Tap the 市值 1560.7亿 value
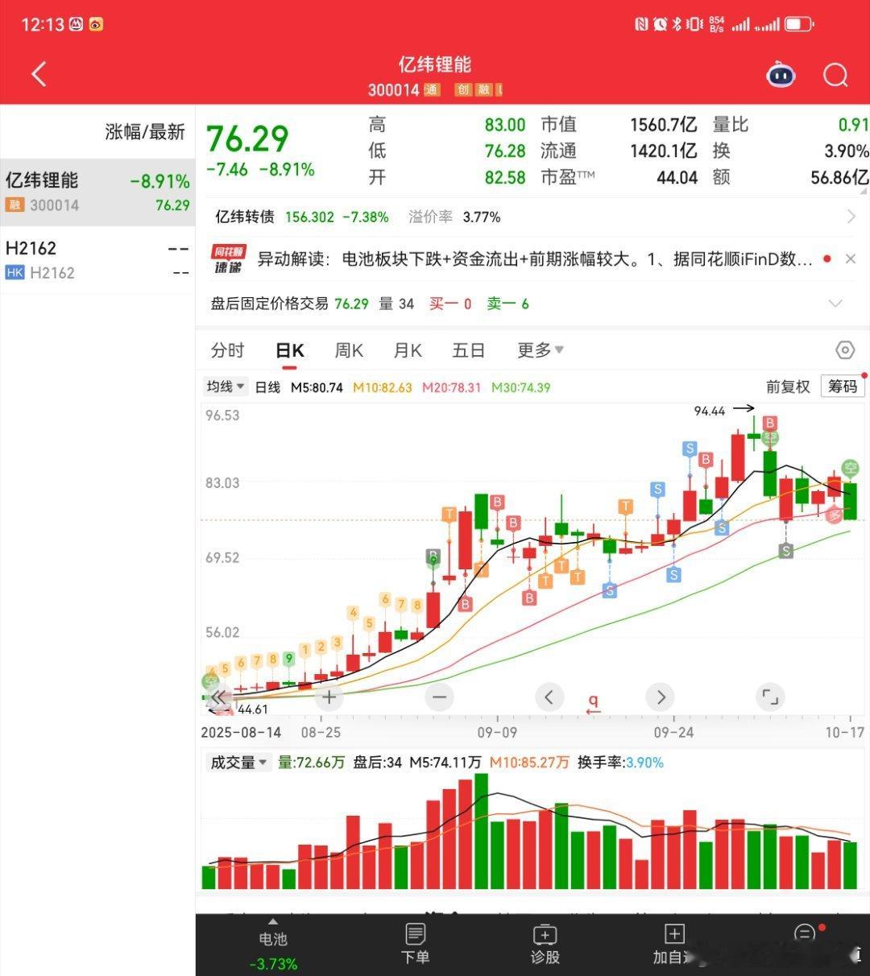870x976 pixels. (x=663, y=125)
